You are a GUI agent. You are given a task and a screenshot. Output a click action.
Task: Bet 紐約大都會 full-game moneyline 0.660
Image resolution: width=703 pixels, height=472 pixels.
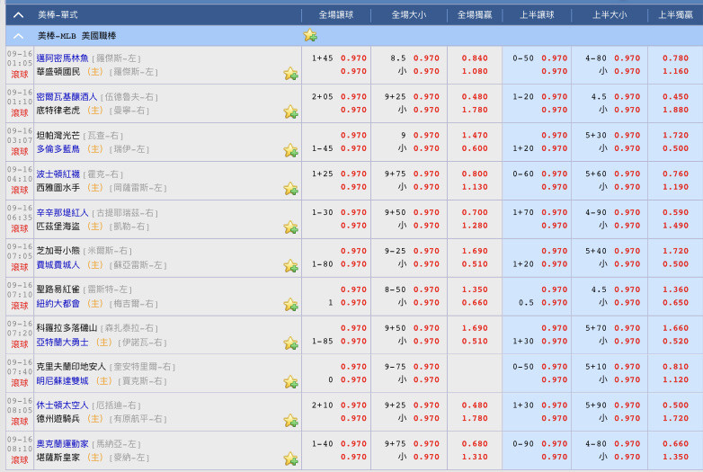click(475, 302)
